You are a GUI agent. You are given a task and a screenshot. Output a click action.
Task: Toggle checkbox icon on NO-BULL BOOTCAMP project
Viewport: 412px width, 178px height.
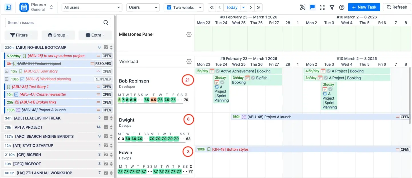click(x=106, y=48)
